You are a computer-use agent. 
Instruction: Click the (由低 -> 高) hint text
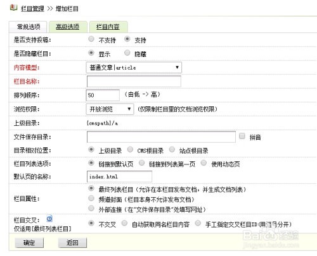point(143,94)
